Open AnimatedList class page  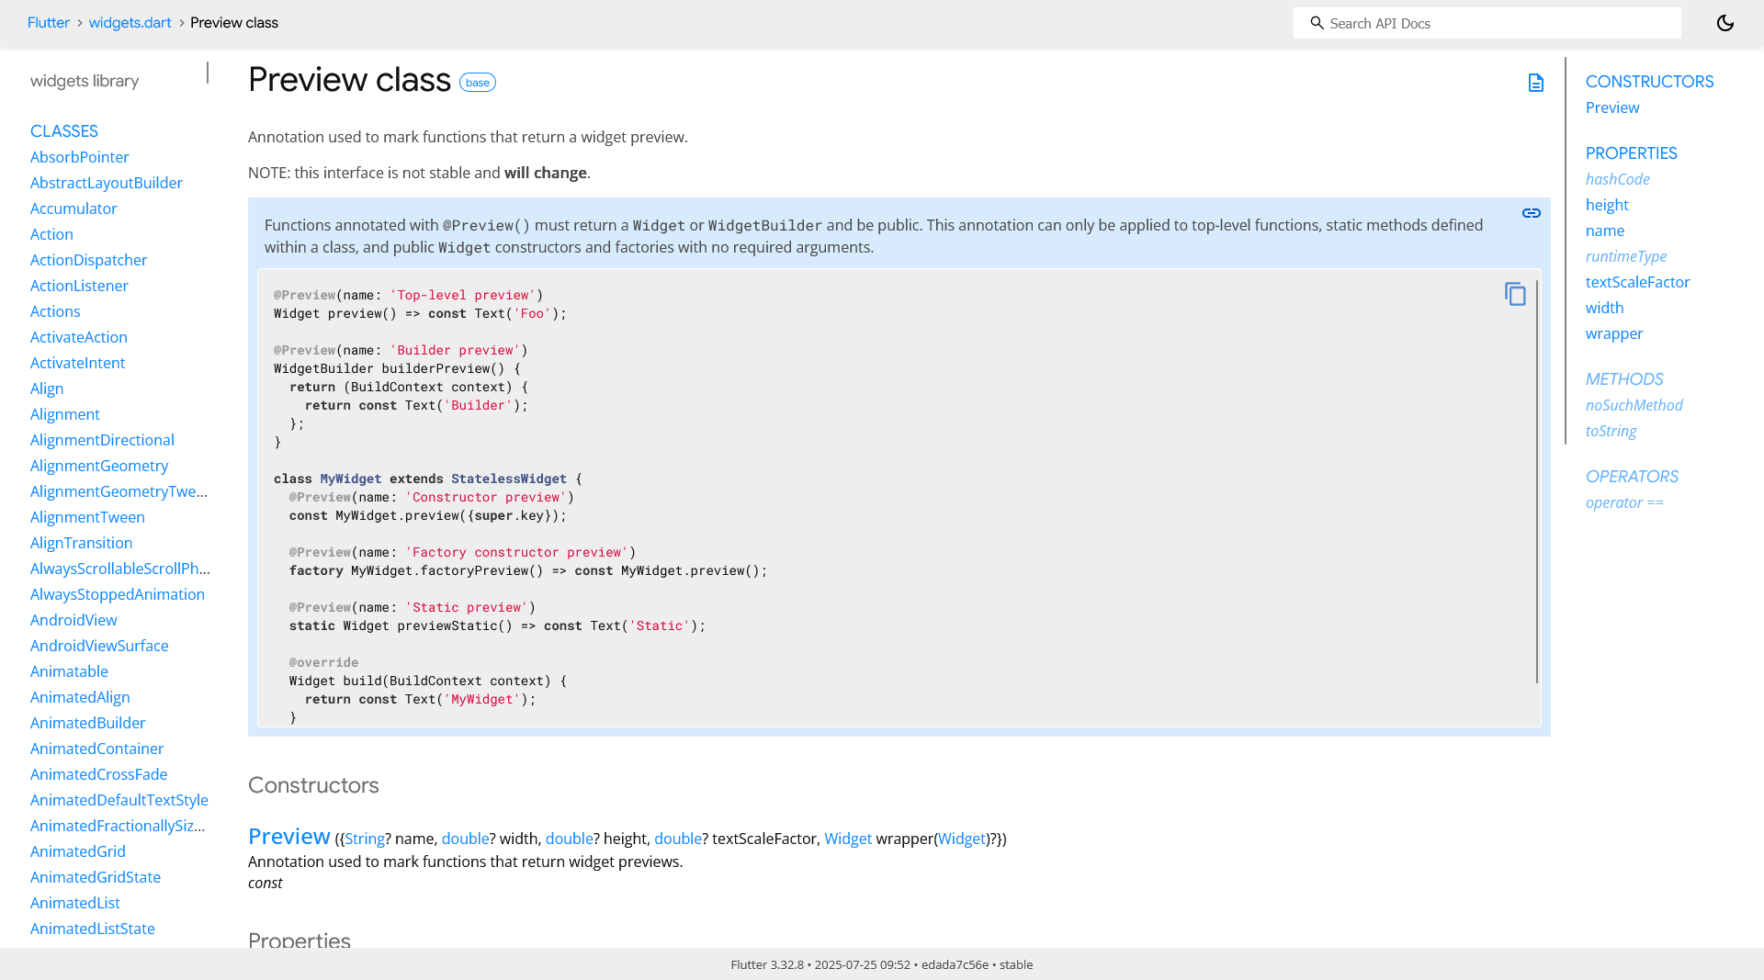click(x=75, y=903)
